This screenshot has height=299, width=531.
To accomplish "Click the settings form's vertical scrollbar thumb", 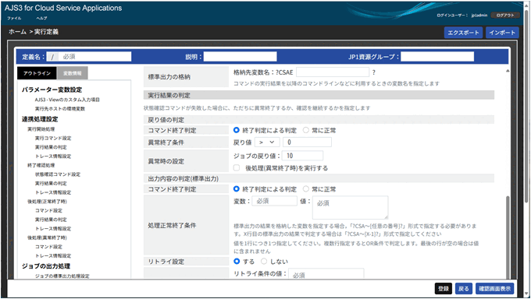I will coord(508,237).
